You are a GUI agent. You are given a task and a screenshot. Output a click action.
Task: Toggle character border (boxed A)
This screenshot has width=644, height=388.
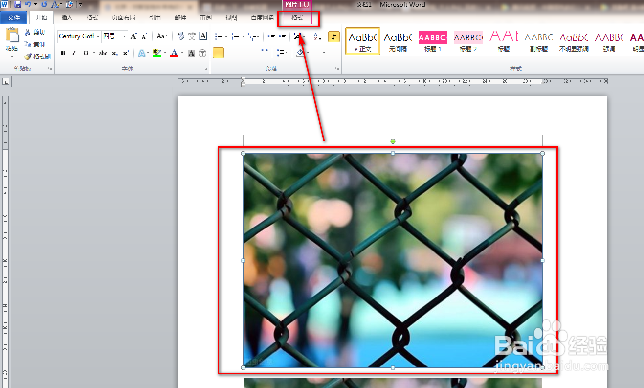coord(203,36)
